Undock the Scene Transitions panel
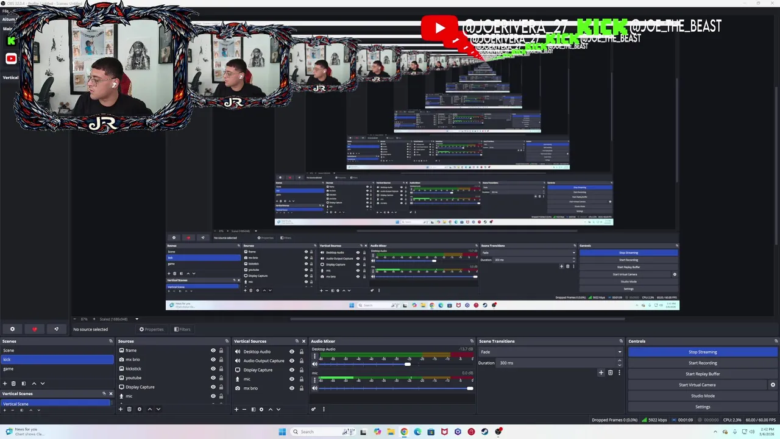The image size is (780, 439). pos(621,341)
